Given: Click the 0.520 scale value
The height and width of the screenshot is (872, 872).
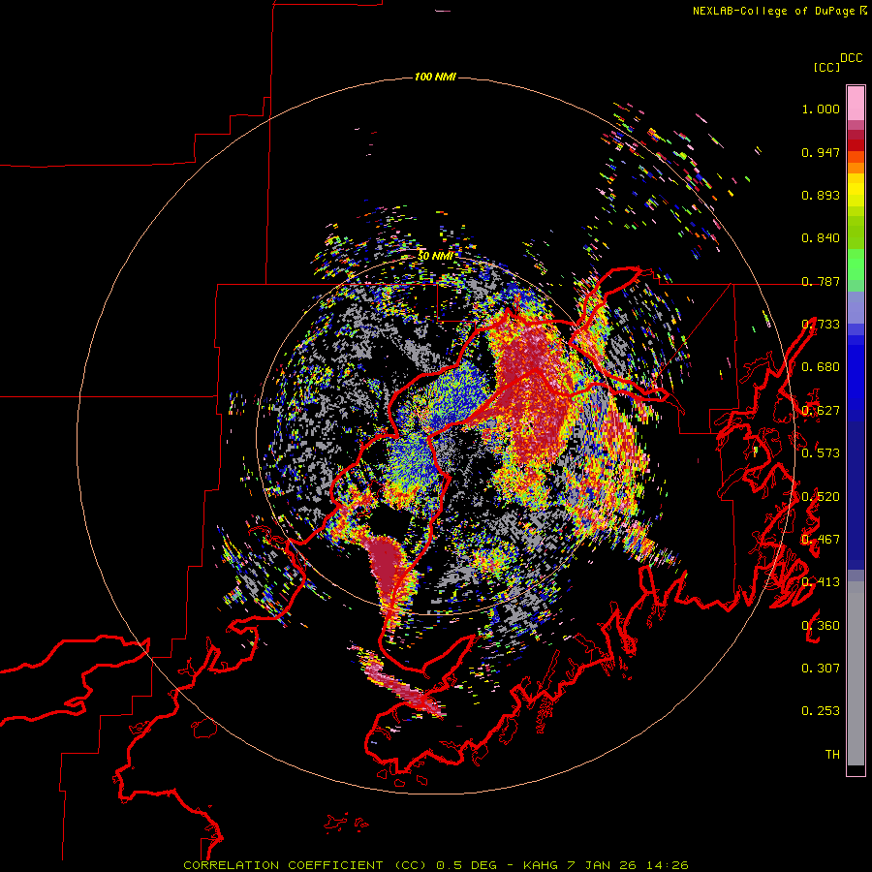Looking at the screenshot, I should 821,497.
